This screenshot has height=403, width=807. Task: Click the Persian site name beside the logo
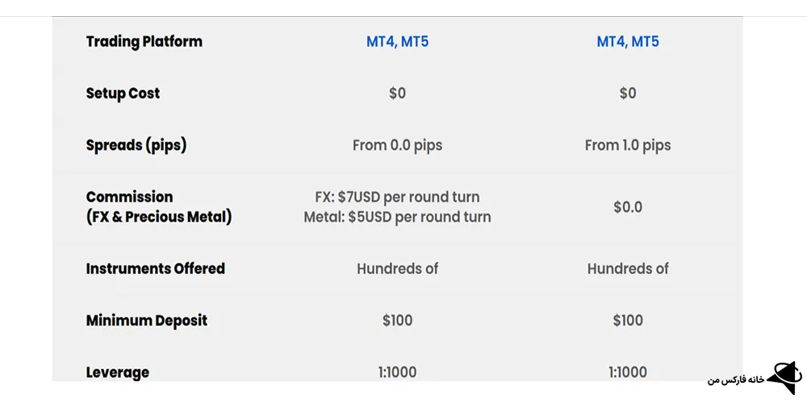click(x=734, y=379)
